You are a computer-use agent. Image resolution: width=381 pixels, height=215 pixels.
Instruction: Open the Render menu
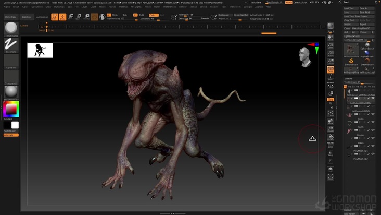(183, 7)
